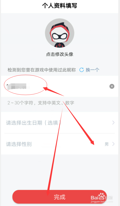The image size is (120, 206).
Task: Clear nickname with the gray X icon
Action: point(112,86)
